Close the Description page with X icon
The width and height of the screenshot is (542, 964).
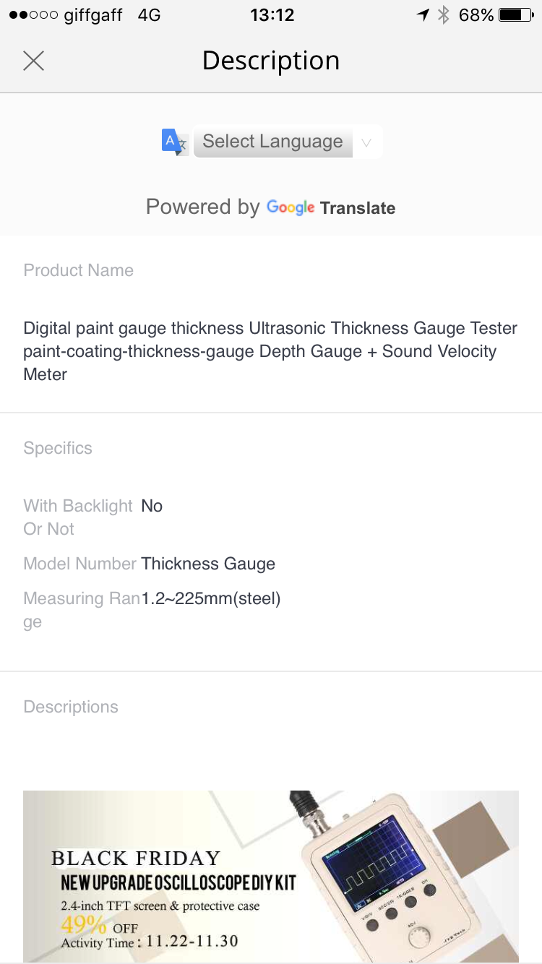(x=33, y=61)
